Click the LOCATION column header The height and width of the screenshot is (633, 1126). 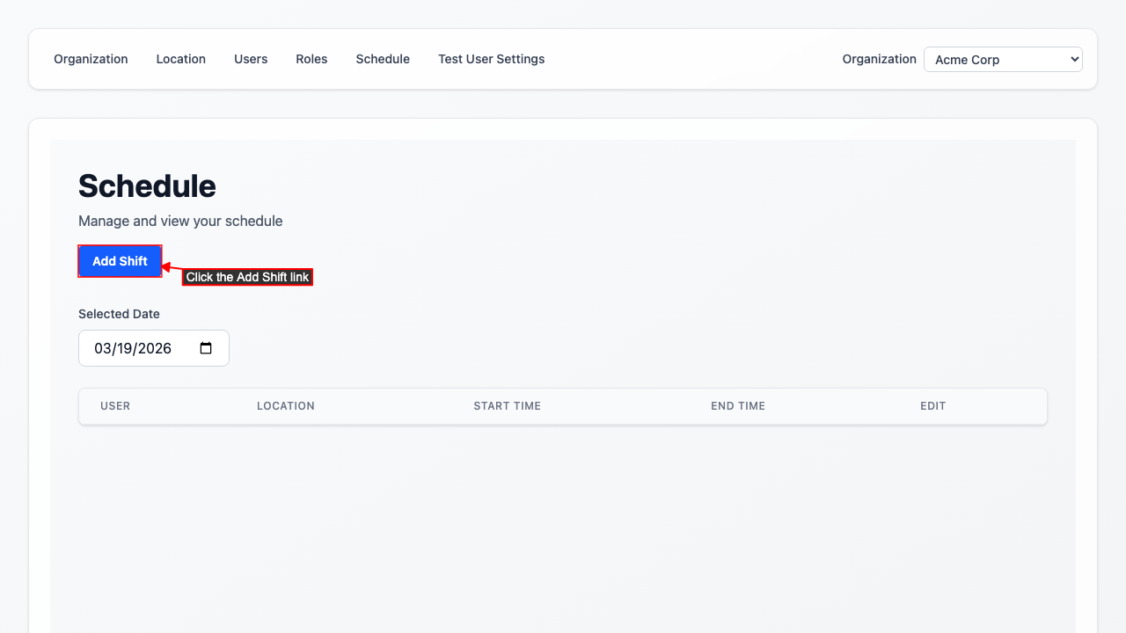pyautogui.click(x=286, y=405)
